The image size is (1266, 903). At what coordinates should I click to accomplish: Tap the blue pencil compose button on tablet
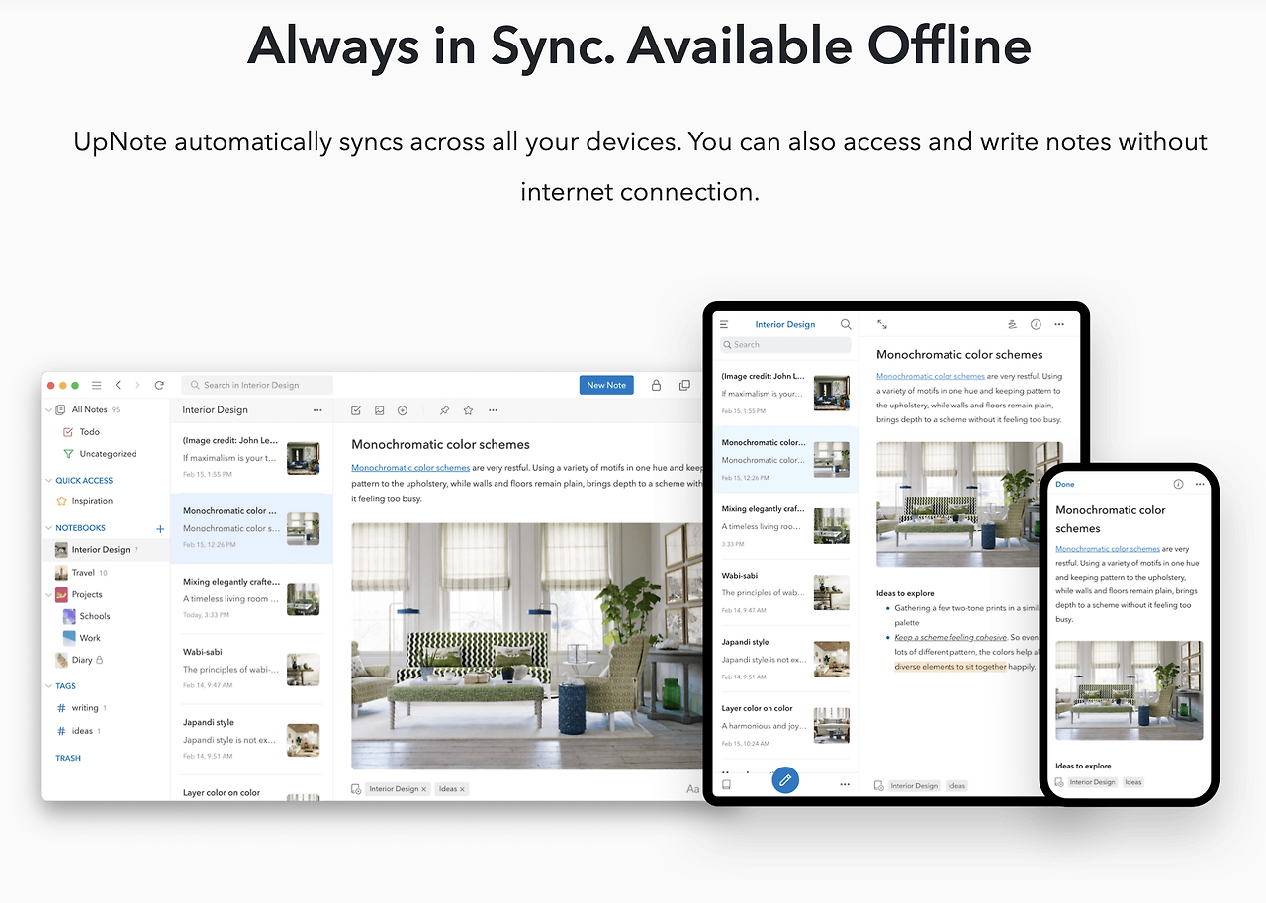point(785,780)
